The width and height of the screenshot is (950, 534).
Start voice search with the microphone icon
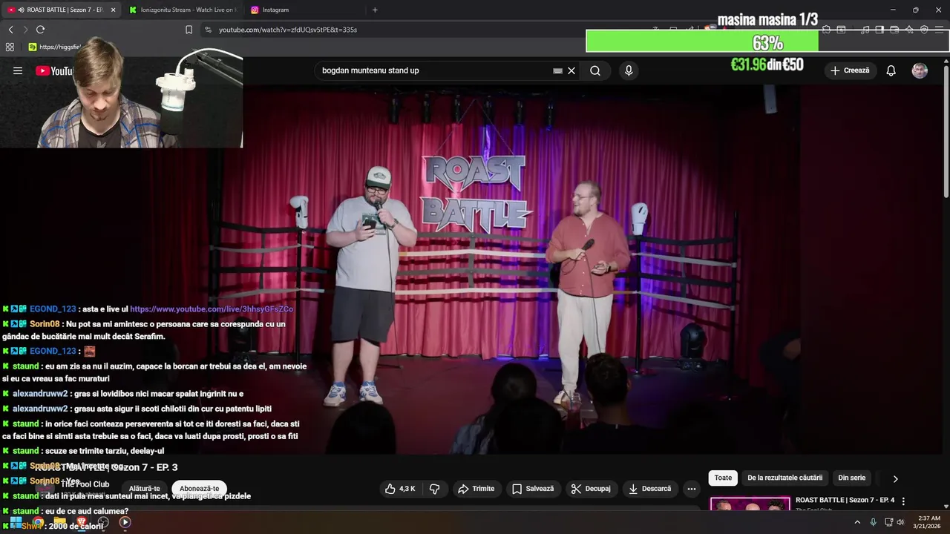[629, 70]
